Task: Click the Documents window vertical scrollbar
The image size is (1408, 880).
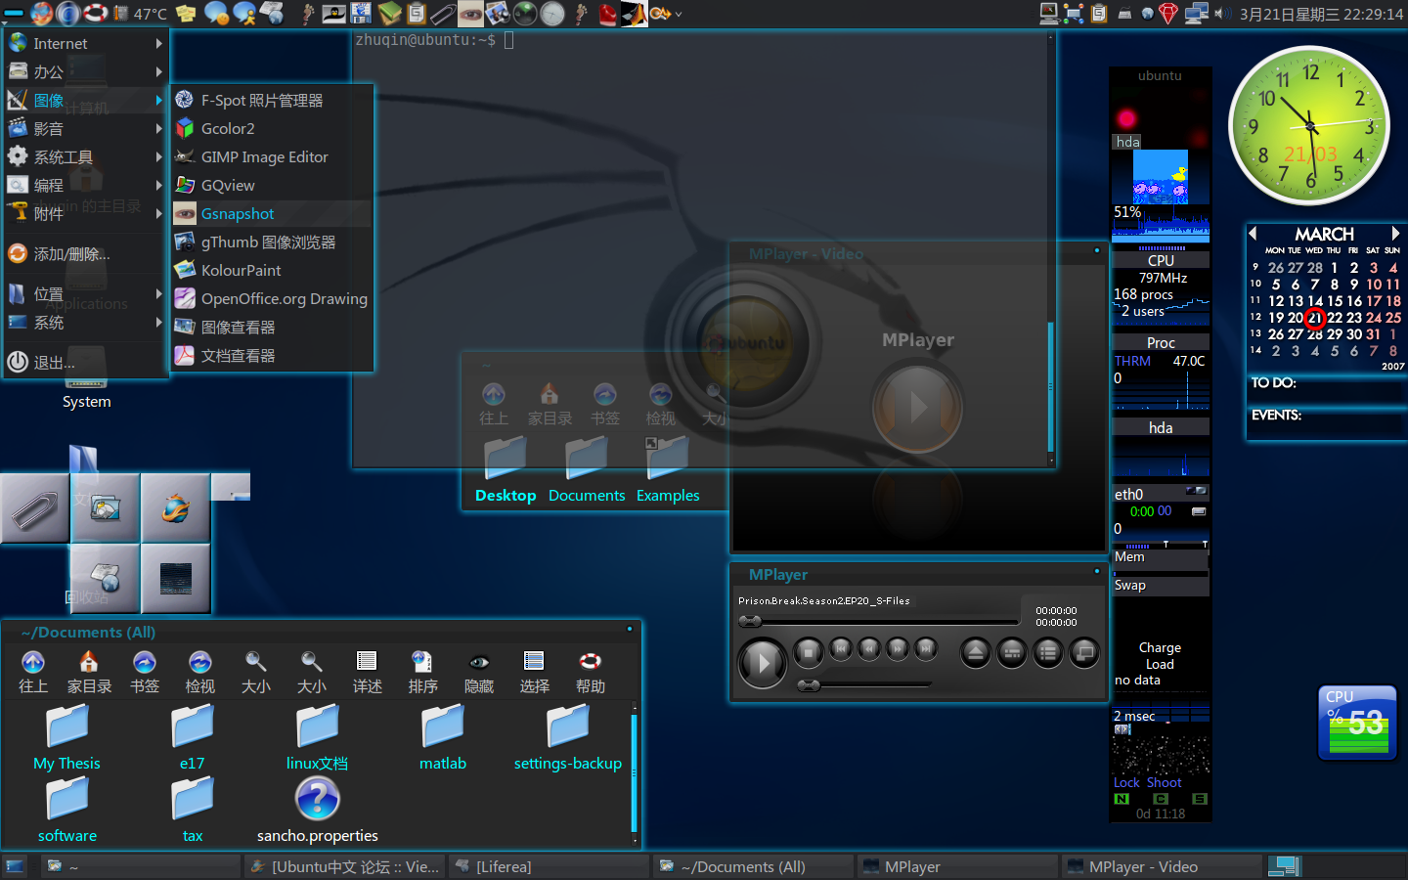Action: click(x=635, y=774)
